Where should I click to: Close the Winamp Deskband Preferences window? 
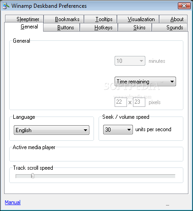click(184, 6)
